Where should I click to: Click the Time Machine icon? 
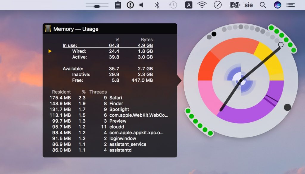pos(173,5)
